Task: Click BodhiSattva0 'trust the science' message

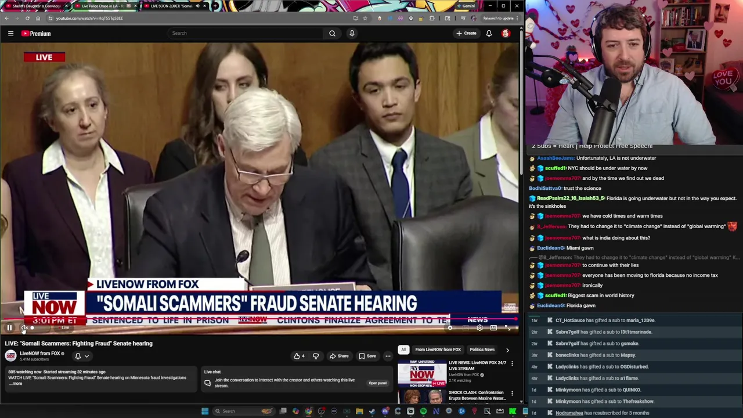Action: (565, 188)
